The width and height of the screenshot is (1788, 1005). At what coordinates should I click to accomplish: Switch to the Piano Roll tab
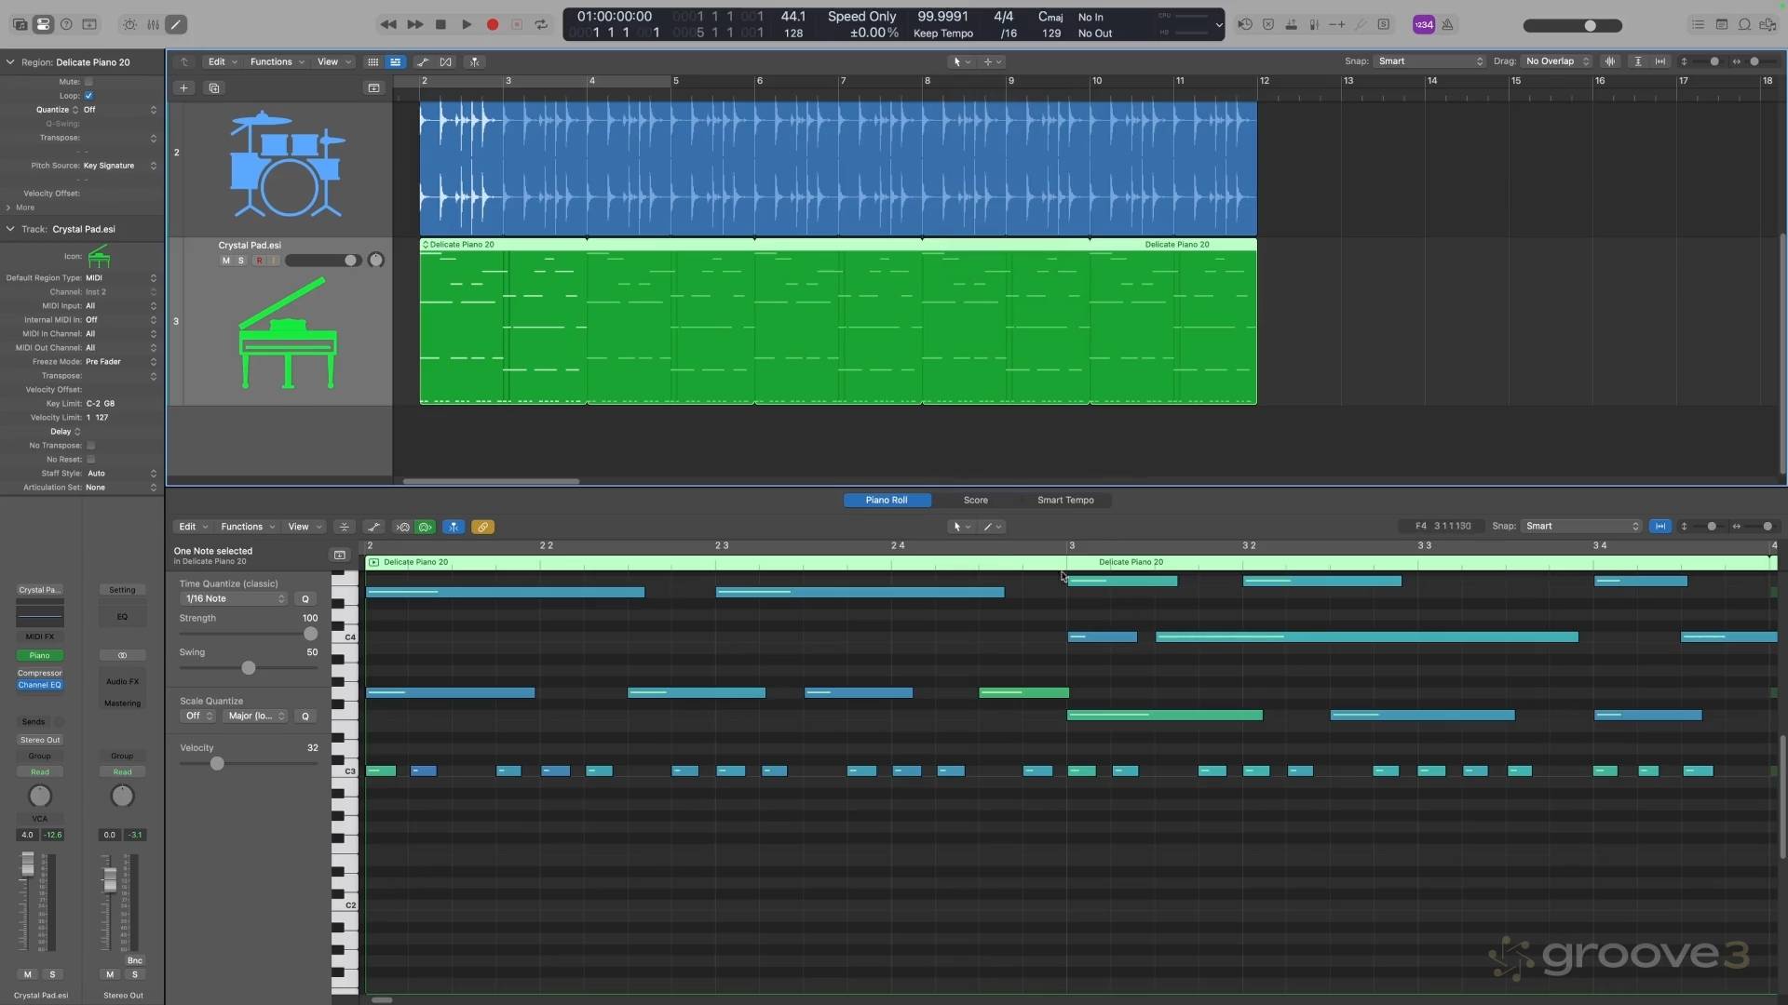coord(886,501)
